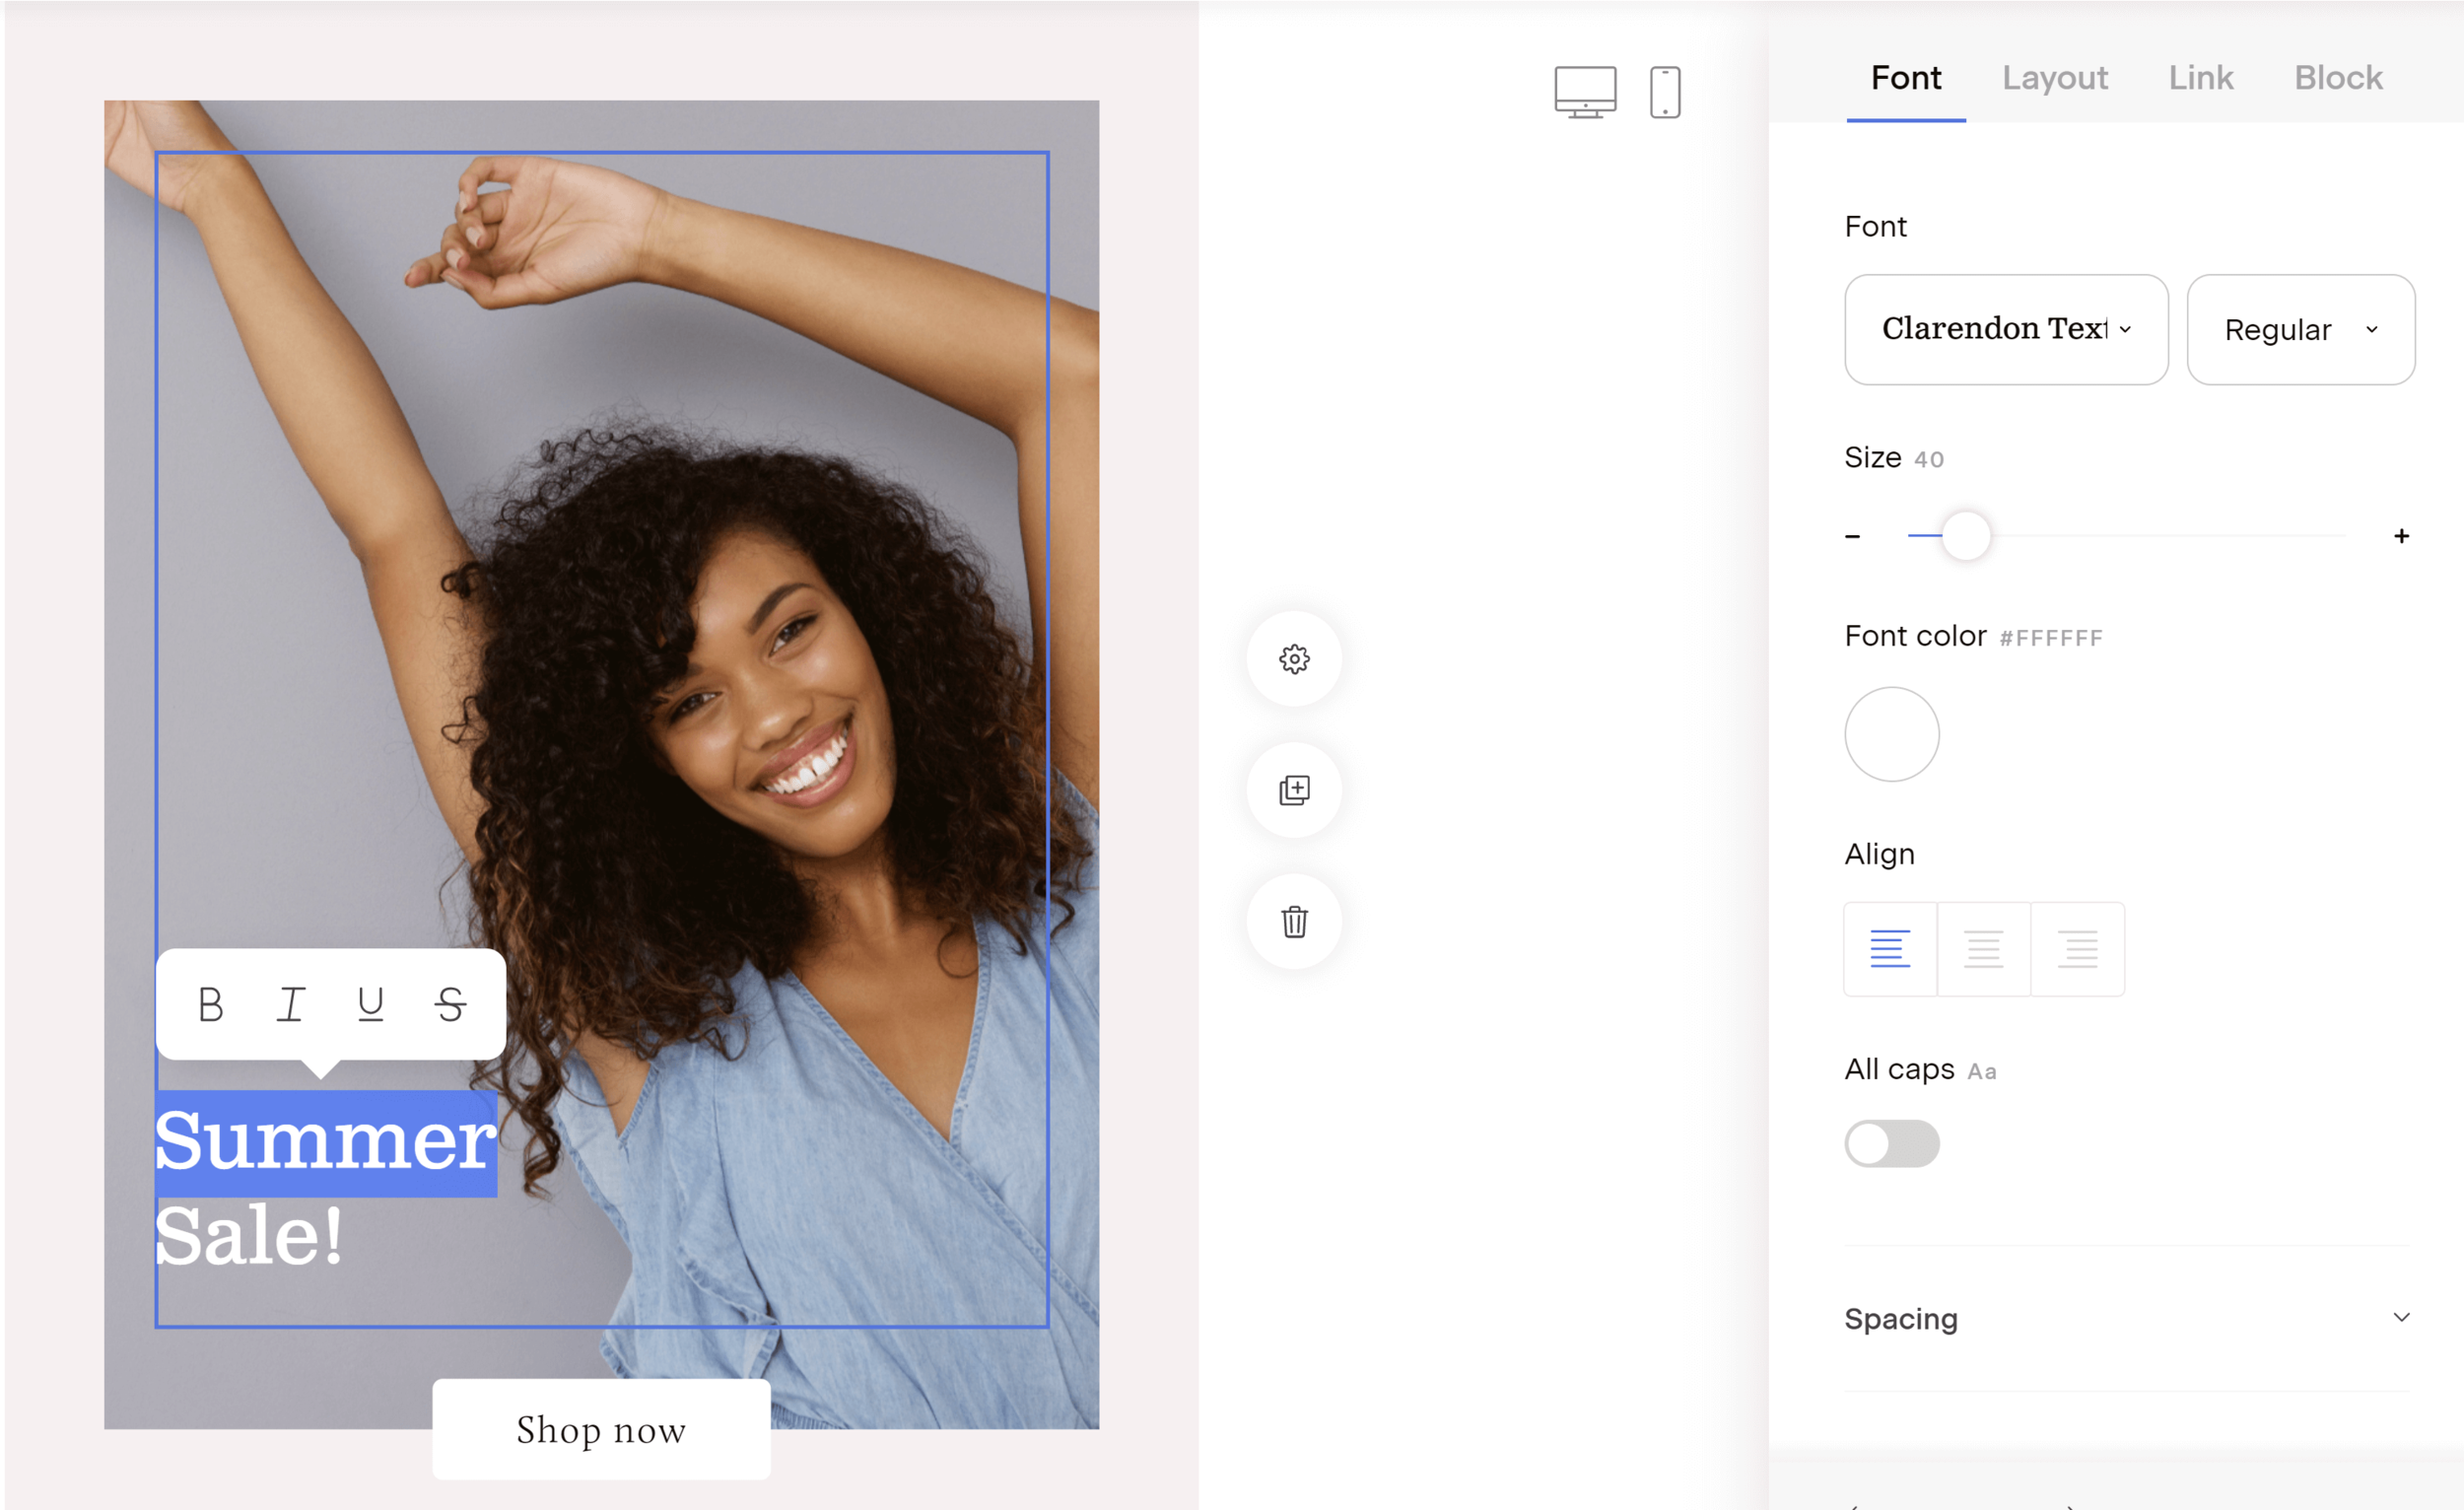Open block settings gear icon
2464x1510 pixels.
click(1294, 660)
